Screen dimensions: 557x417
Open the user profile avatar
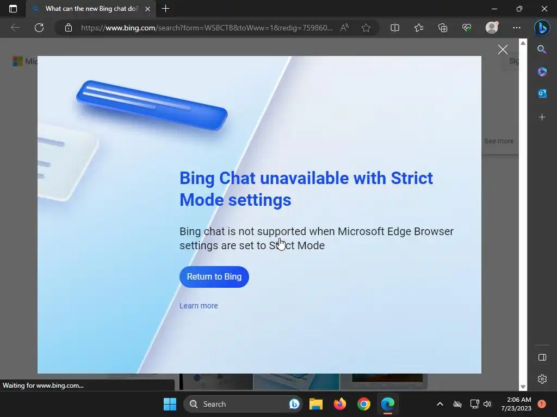pos(492,28)
